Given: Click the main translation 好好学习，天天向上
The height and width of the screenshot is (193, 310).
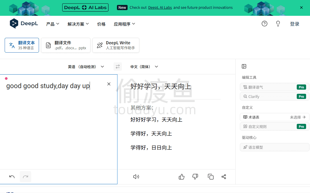Looking at the screenshot, I should click(161, 86).
